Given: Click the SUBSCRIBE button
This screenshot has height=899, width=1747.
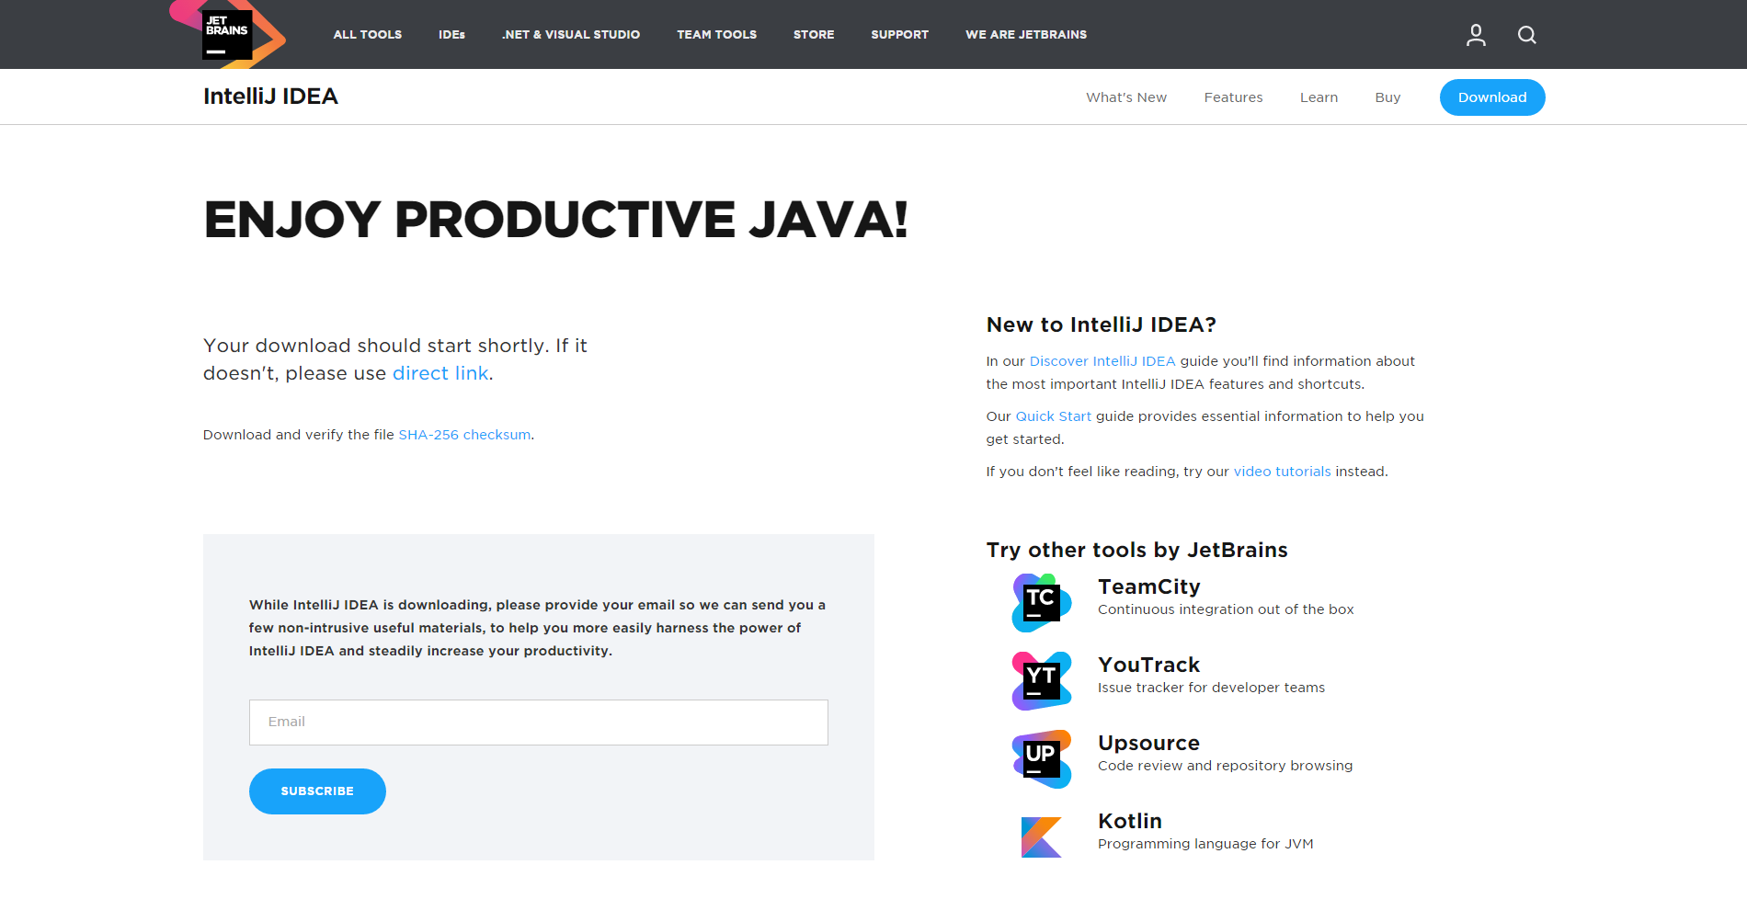Looking at the screenshot, I should pos(317,791).
